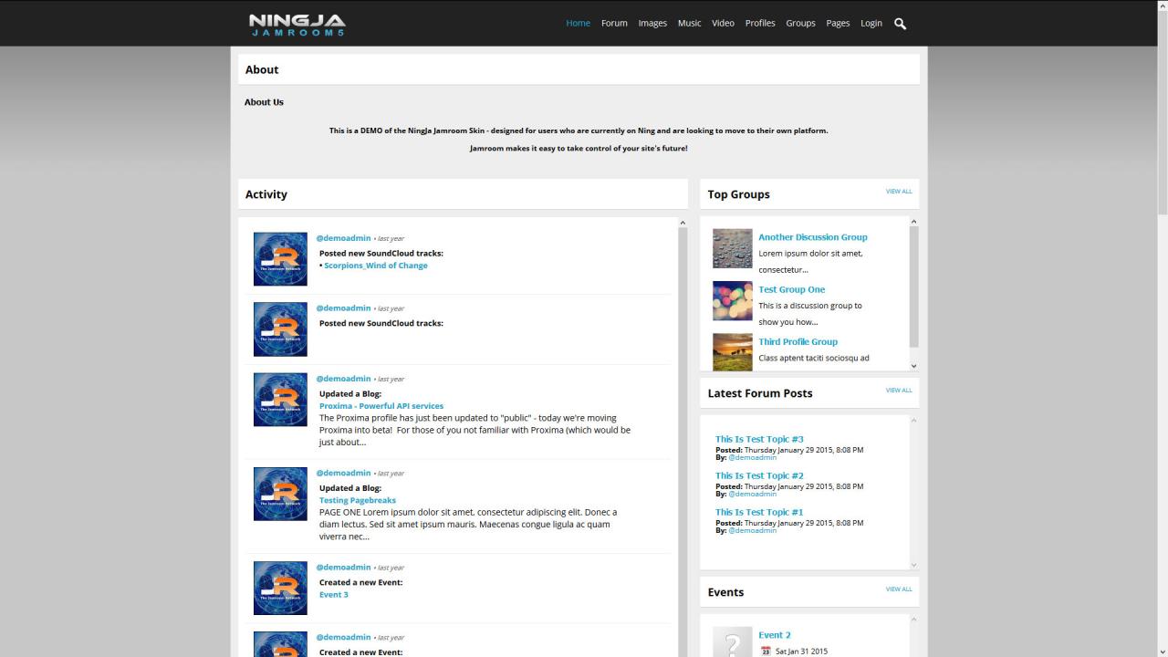Open the search magnifier icon in navbar

[900, 24]
